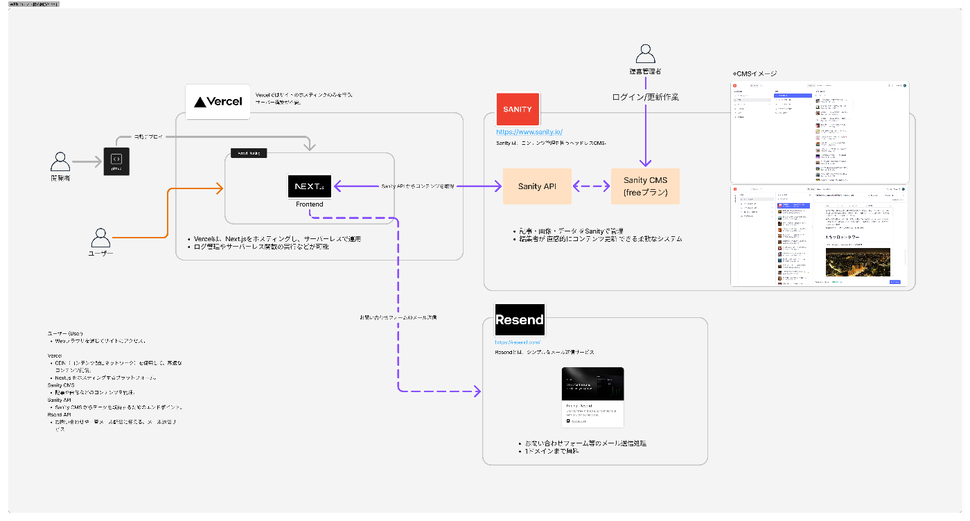This screenshot has height=521, width=970.
Task: Select the 'お問い合わせフォーム等のメール送信処理' bullet
Action: pyautogui.click(x=585, y=443)
